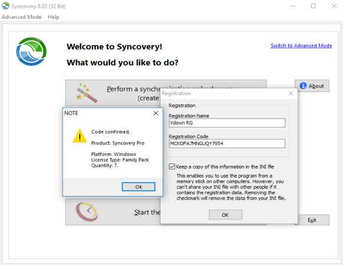This screenshot has width=343, height=265.
Task: Focus the Registration Code field
Action: pyautogui.click(x=227, y=143)
